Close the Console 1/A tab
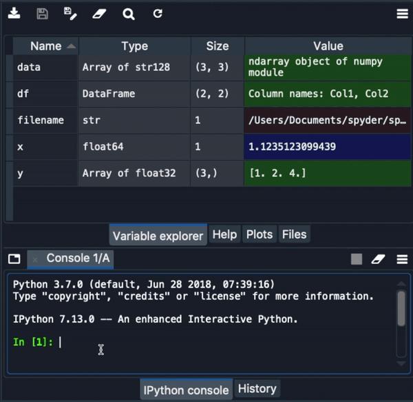 click(35, 259)
